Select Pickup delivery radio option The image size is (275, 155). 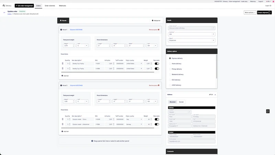[x=170, y=69]
